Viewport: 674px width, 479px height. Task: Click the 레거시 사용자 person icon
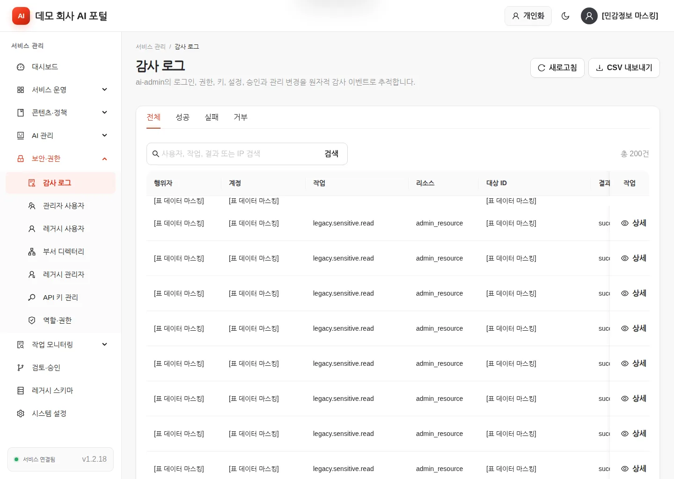pos(32,229)
